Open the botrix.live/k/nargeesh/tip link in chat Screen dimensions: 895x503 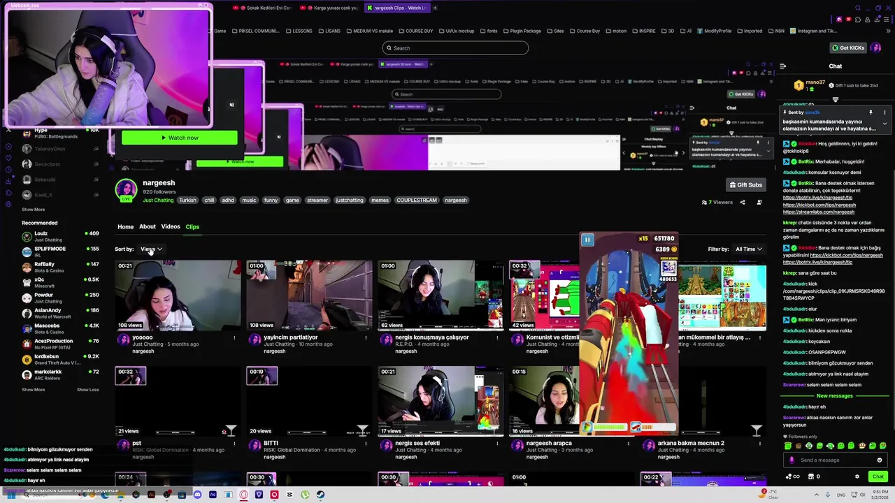[817, 197]
